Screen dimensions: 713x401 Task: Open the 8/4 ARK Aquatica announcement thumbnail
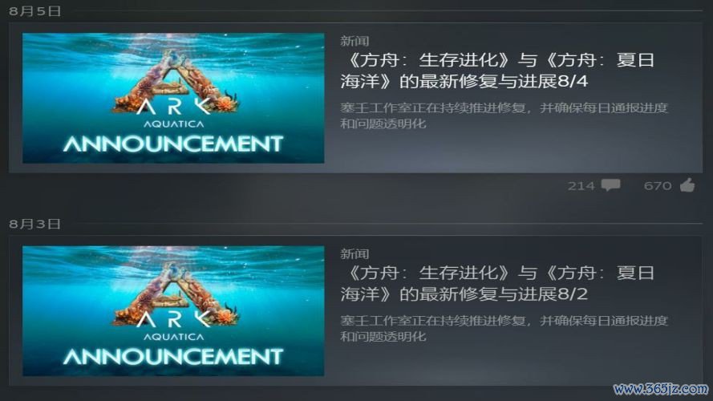coord(173,98)
